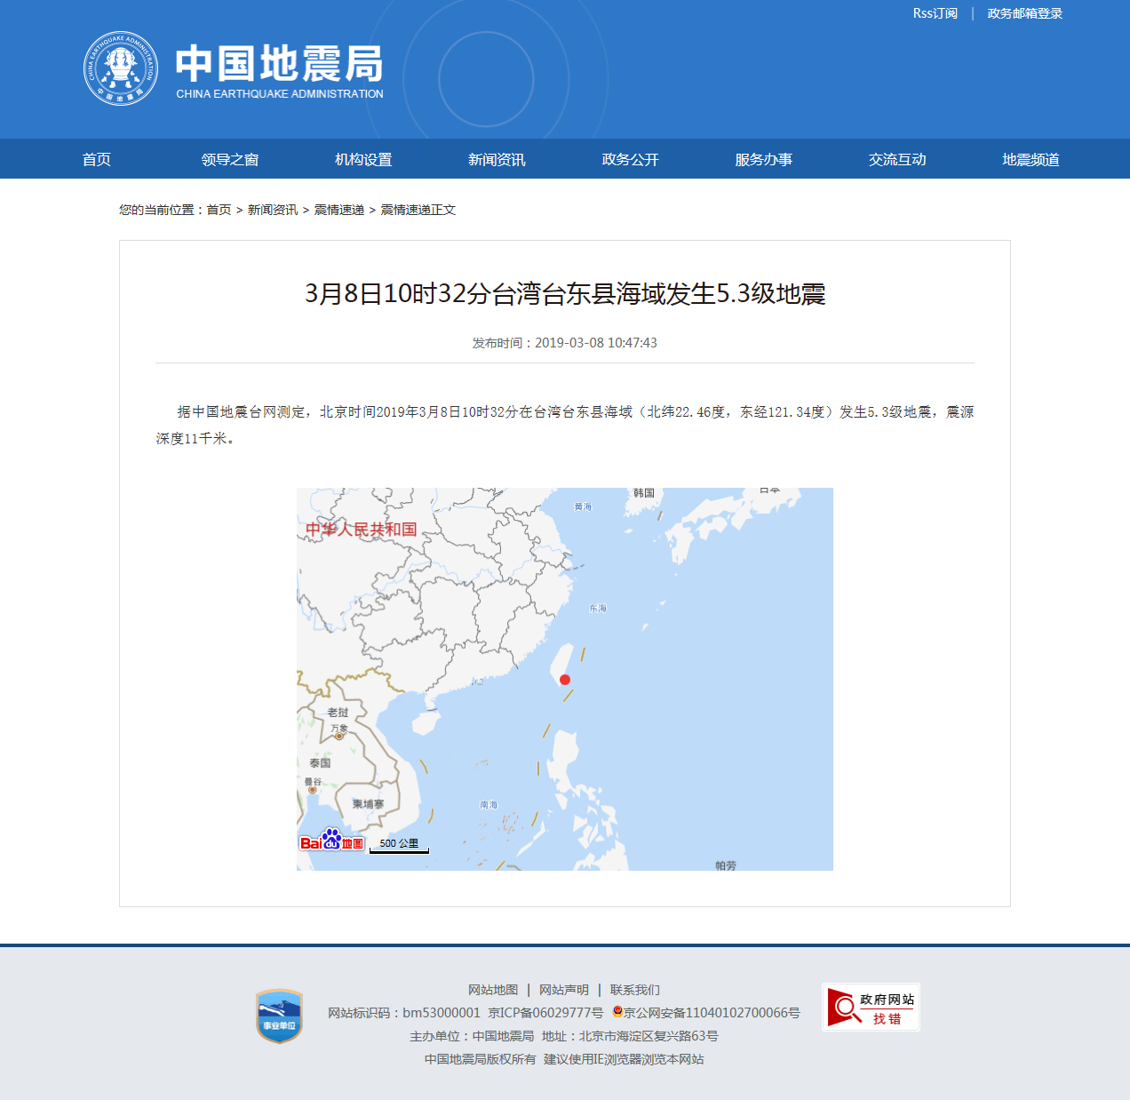The height and width of the screenshot is (1100, 1130).
Task: Click 网站标识码 bm53000001 text
Action: point(404,1013)
